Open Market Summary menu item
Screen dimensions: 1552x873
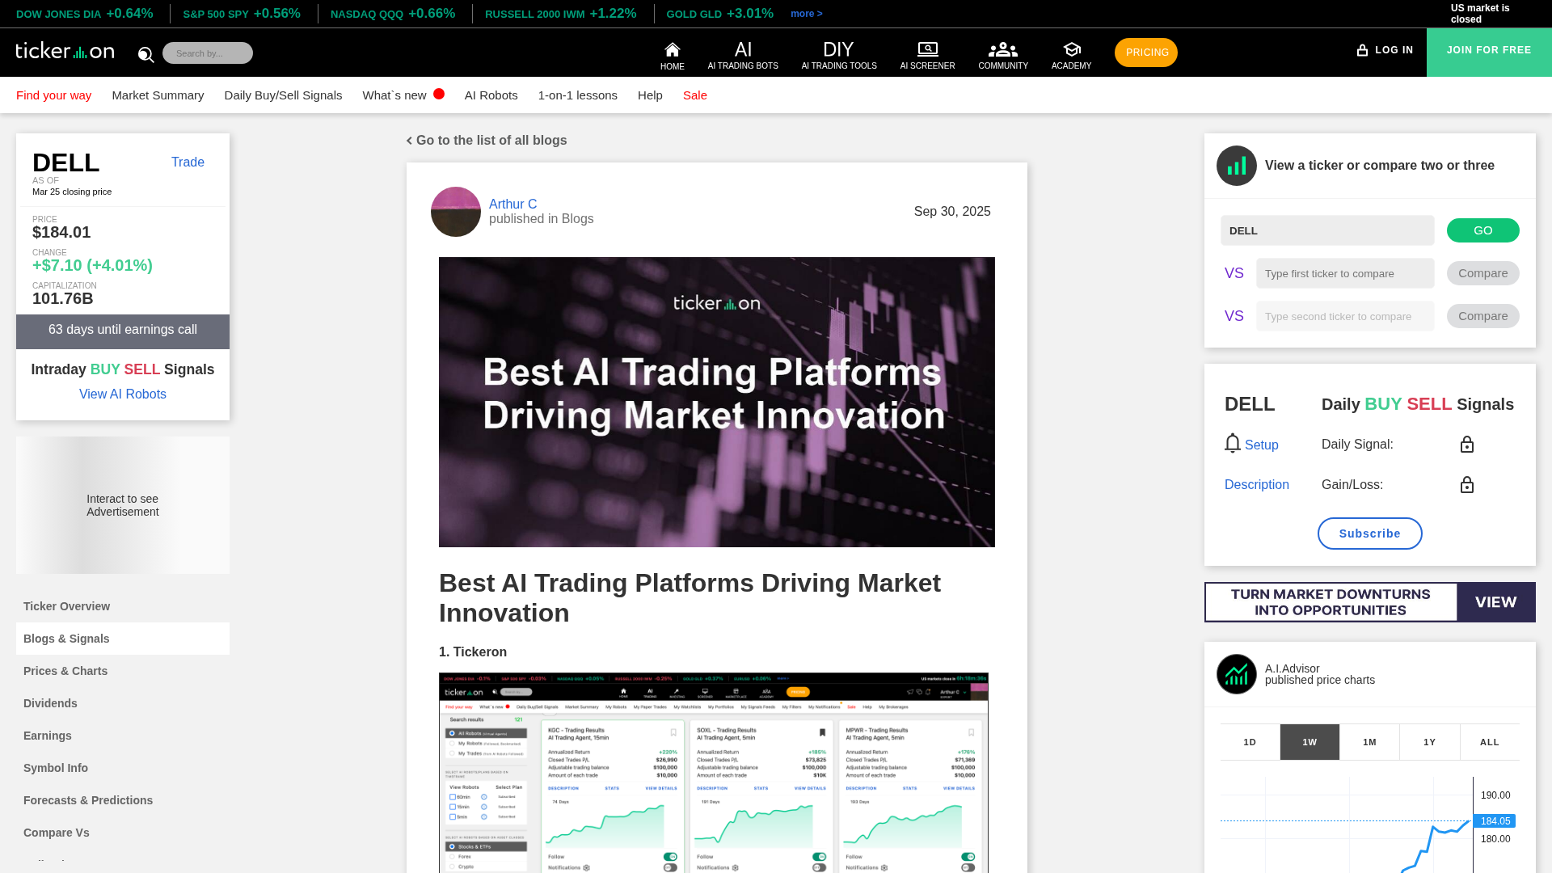point(158,95)
